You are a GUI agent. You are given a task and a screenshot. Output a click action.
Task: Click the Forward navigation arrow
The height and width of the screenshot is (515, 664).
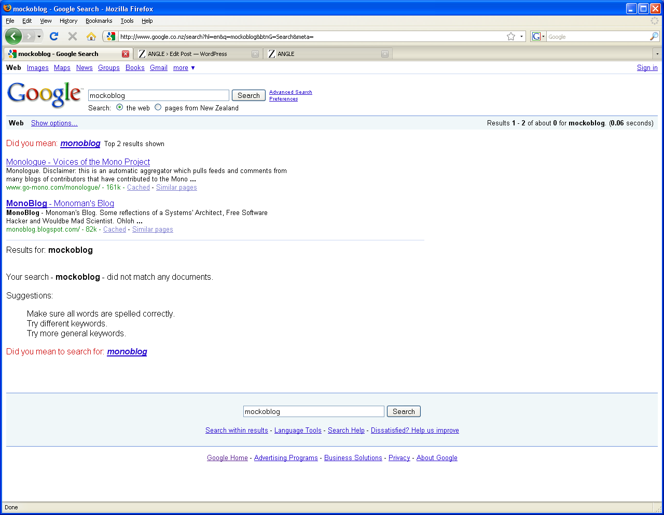click(x=29, y=36)
